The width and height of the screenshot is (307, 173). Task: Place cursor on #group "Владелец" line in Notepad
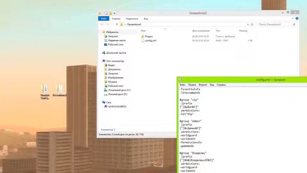pos(193,153)
